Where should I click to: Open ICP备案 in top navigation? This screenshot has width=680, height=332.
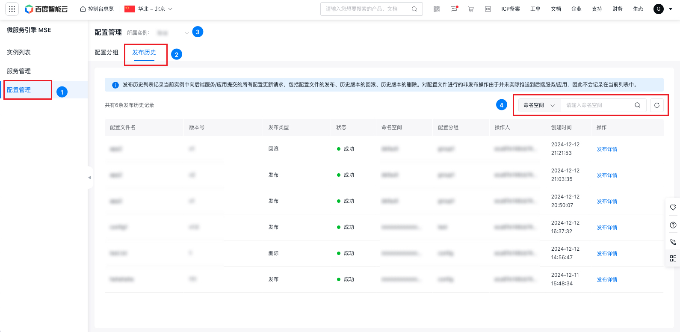tap(511, 9)
